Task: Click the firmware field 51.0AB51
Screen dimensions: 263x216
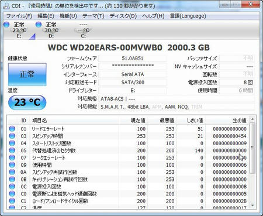Action: click(133, 59)
